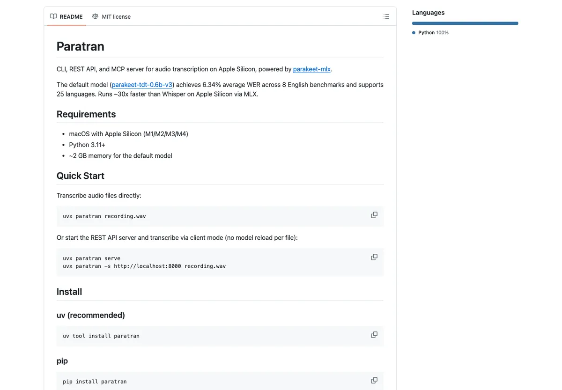Click the scales icon beside MIT license
This screenshot has width=562, height=390.
[96, 16]
